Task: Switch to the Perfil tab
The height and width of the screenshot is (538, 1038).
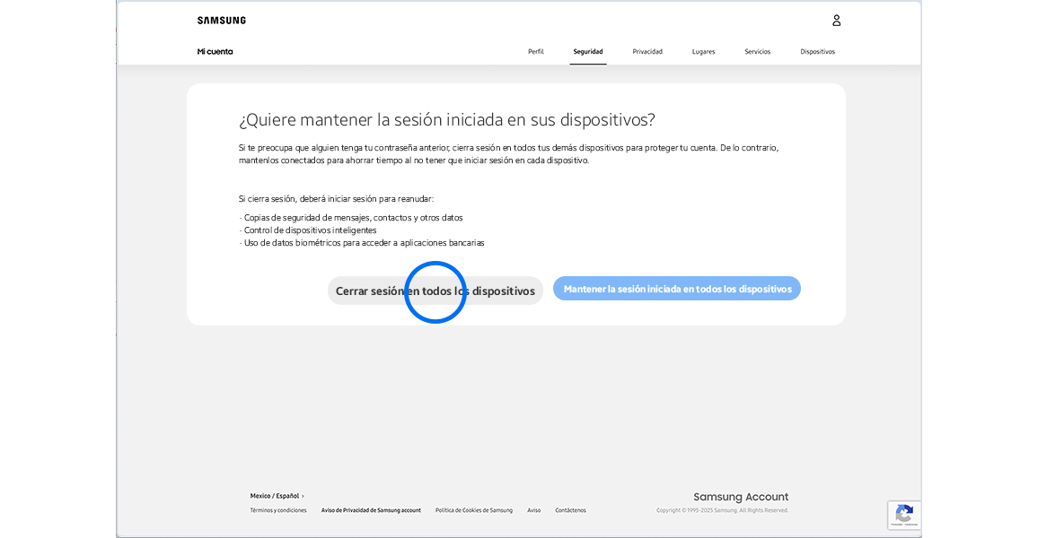Action: 536,51
